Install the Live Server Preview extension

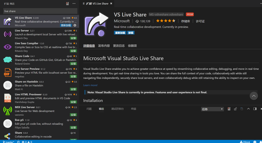click(x=73, y=77)
